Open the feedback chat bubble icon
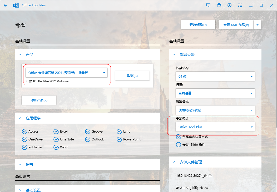The height and width of the screenshot is (192, 277). pyautogui.click(x=209, y=5)
